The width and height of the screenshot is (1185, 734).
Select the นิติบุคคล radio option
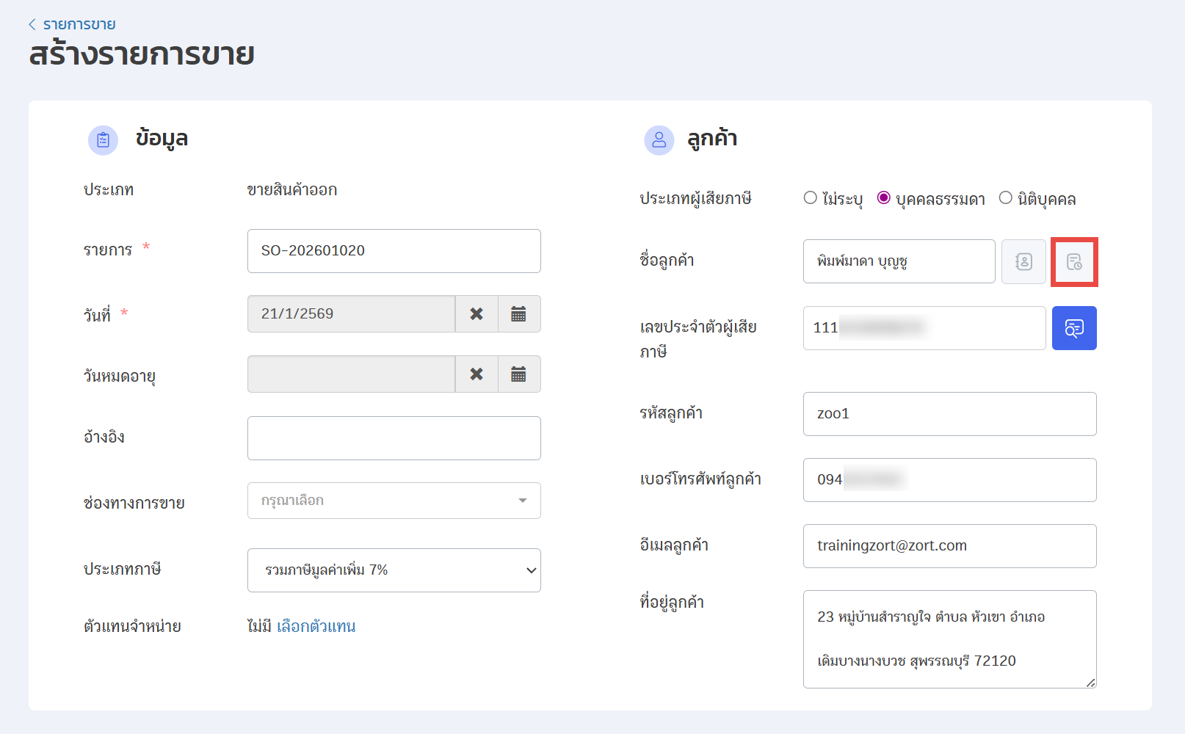pos(1006,198)
